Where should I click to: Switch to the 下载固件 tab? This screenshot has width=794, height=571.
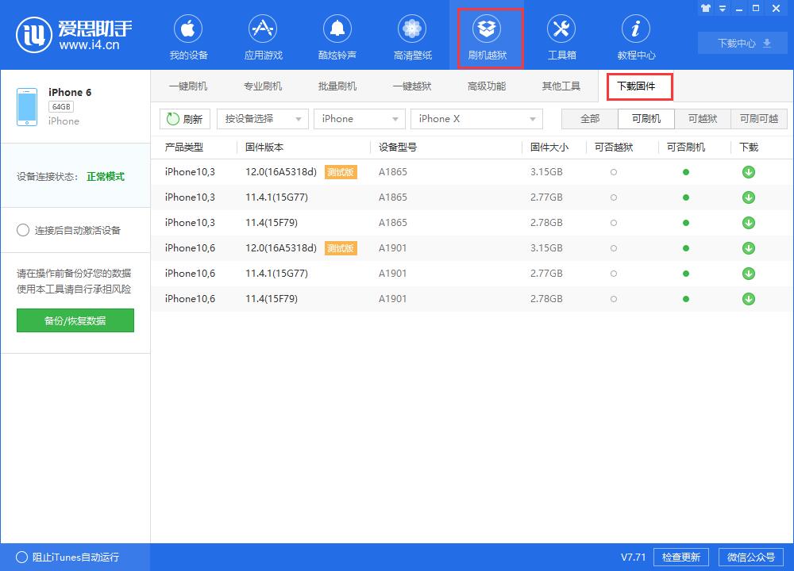click(x=639, y=86)
